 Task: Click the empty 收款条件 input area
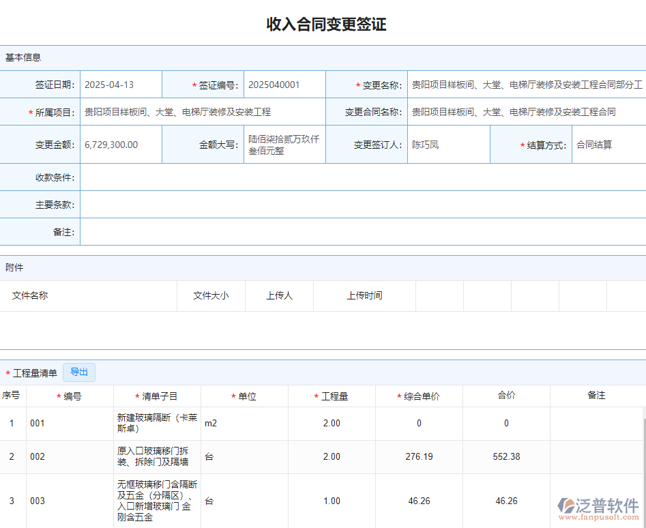(x=362, y=178)
